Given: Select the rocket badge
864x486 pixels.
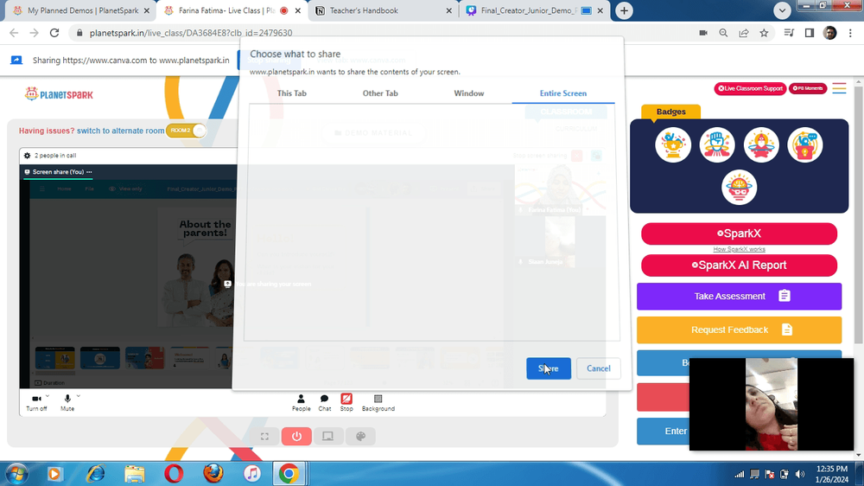Looking at the screenshot, I should point(761,145).
